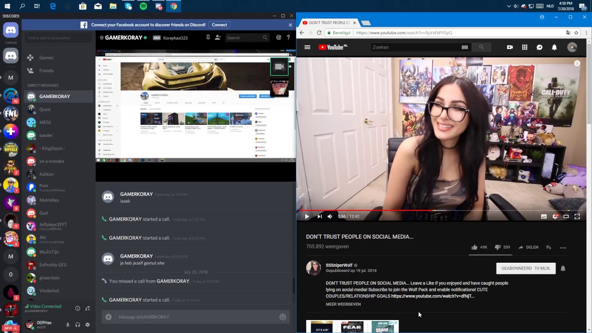Click the YouTube 'Zoeken' search field
Image resolution: width=592 pixels, height=333 pixels.
coord(420,47)
